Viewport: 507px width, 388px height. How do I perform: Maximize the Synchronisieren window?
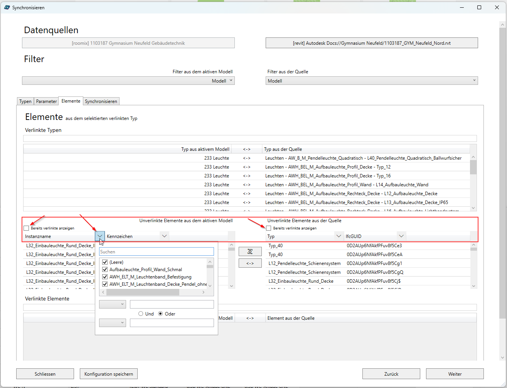pyautogui.click(x=479, y=7)
